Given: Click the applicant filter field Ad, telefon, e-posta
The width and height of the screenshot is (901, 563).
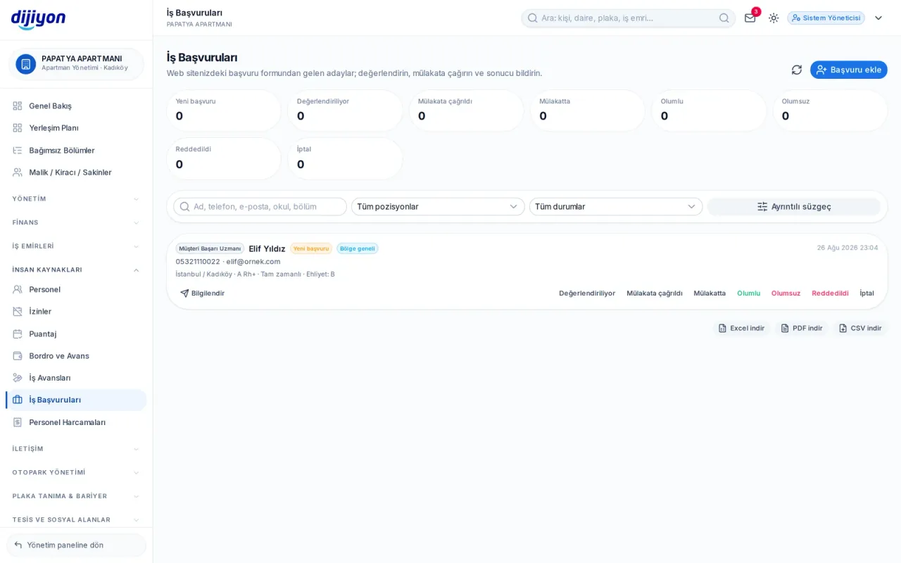Looking at the screenshot, I should pyautogui.click(x=260, y=206).
